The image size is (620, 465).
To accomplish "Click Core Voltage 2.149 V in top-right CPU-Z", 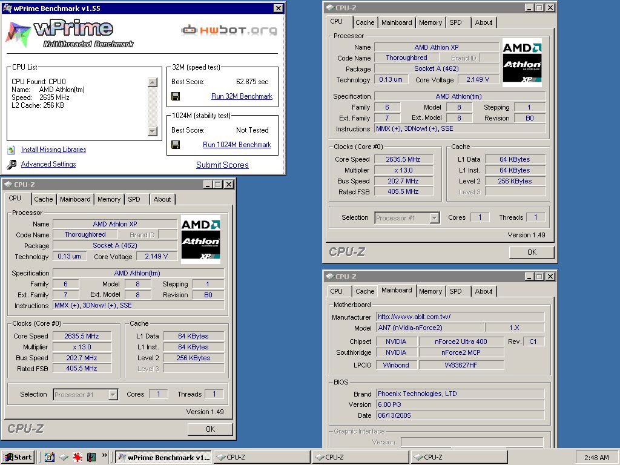I will click(x=478, y=79).
